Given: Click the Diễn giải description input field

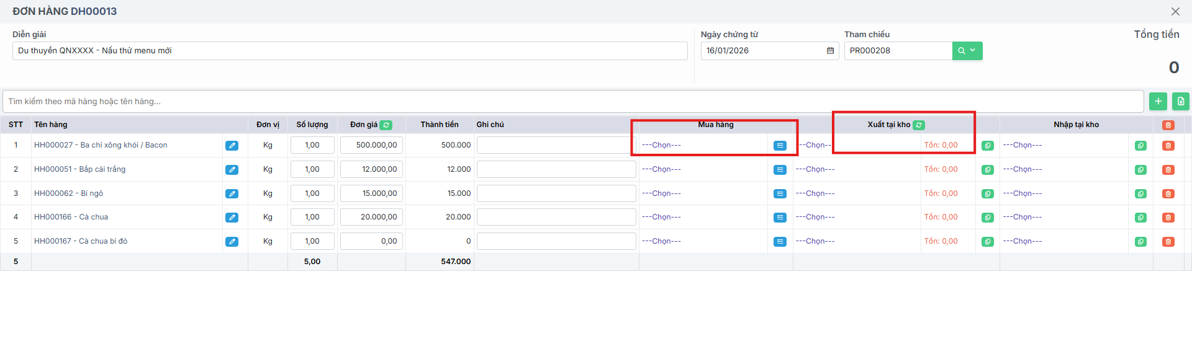Looking at the screenshot, I should point(350,51).
